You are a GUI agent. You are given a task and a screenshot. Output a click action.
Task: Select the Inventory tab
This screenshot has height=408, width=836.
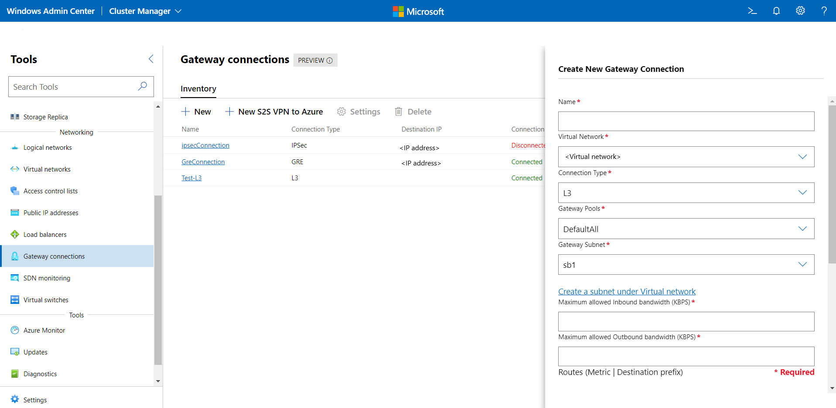point(198,89)
